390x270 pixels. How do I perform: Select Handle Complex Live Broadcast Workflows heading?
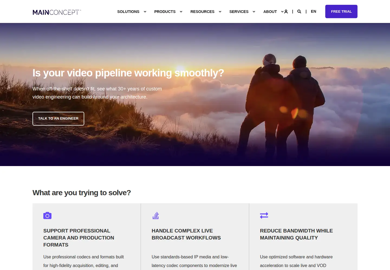(186, 234)
